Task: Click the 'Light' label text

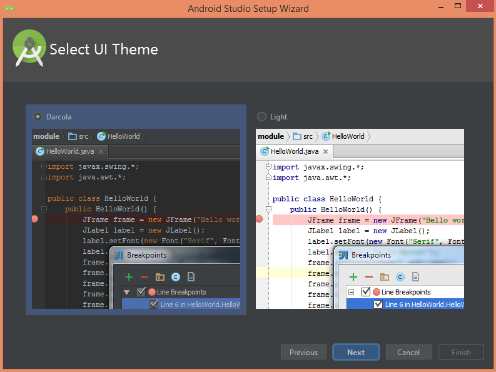Action: 278,117
